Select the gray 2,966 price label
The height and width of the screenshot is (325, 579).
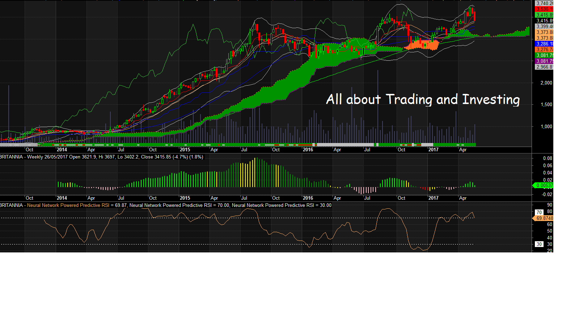[544, 67]
